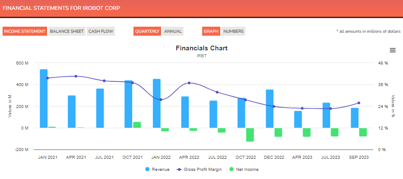Viewport: 403px width, 179px height.
Task: Click the JAN 2021 revenue bar
Action: click(44, 99)
